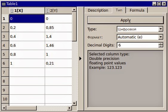Select the highlighted X cell in row 1
This screenshot has height=112, width=168.
pos(27,18)
